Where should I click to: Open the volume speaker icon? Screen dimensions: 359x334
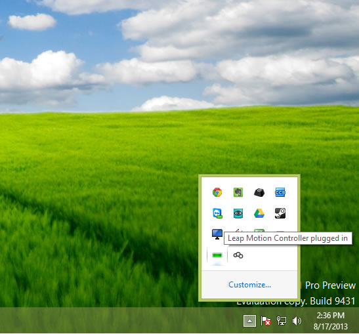[x=297, y=321]
